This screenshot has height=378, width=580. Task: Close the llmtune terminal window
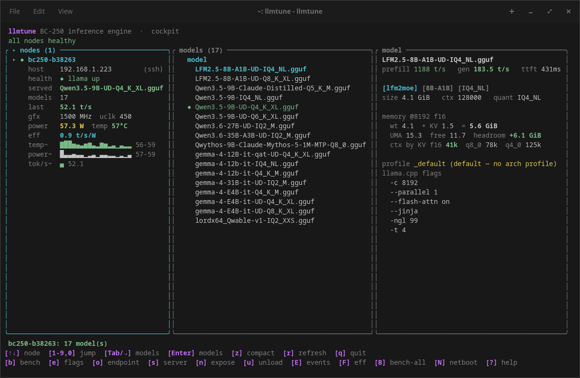[569, 11]
